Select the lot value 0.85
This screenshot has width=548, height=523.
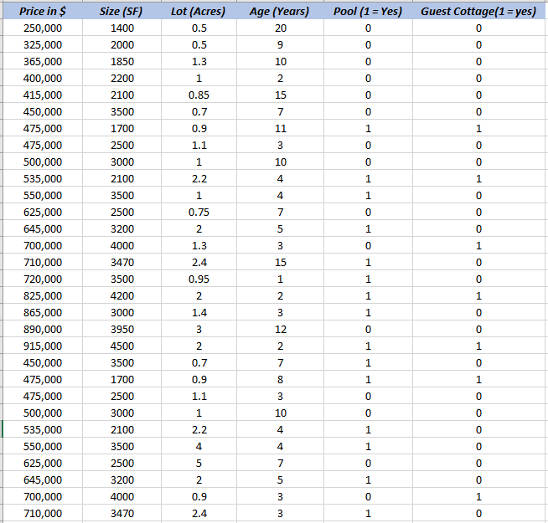199,95
